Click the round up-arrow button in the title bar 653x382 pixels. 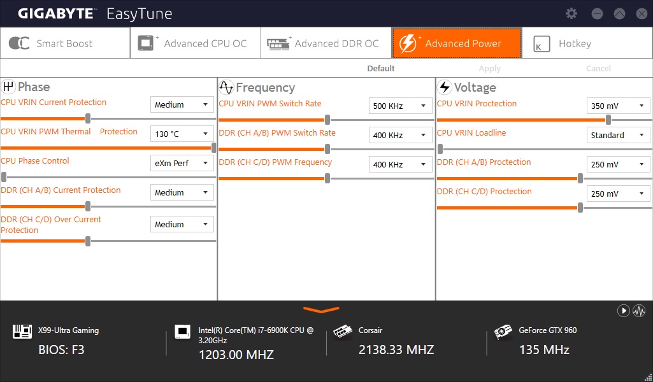coord(620,14)
